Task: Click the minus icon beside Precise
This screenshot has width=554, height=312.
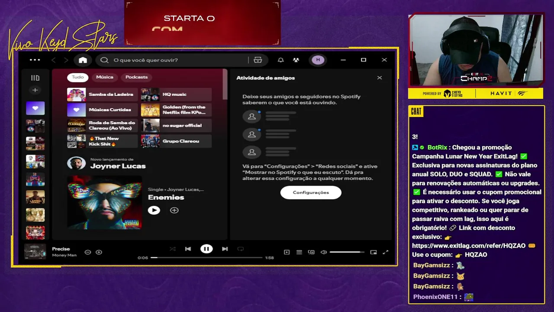Action: click(x=88, y=252)
